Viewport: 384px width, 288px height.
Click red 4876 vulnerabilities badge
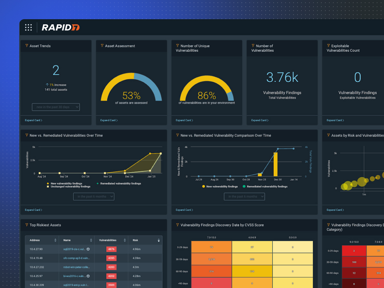click(x=111, y=249)
